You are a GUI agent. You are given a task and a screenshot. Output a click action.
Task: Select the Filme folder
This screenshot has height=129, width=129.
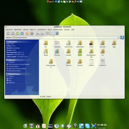(x=91, y=44)
